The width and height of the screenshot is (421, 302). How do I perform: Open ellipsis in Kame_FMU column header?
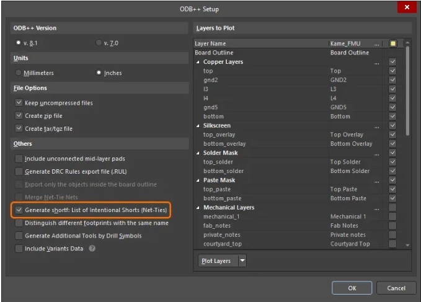coord(377,44)
